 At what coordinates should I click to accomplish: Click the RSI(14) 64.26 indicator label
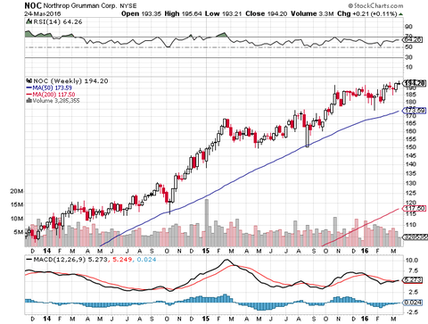pyautogui.click(x=57, y=21)
